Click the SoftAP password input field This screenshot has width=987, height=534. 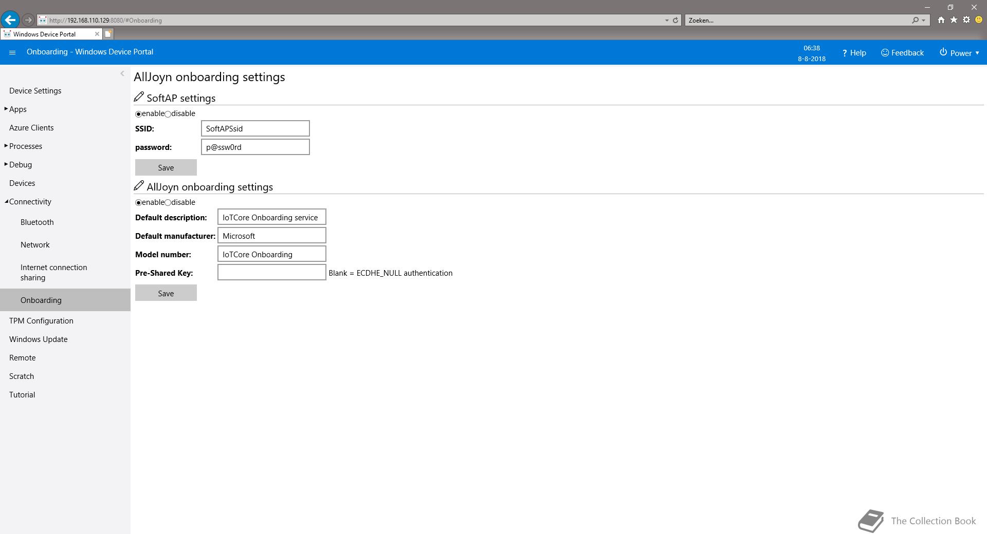255,147
